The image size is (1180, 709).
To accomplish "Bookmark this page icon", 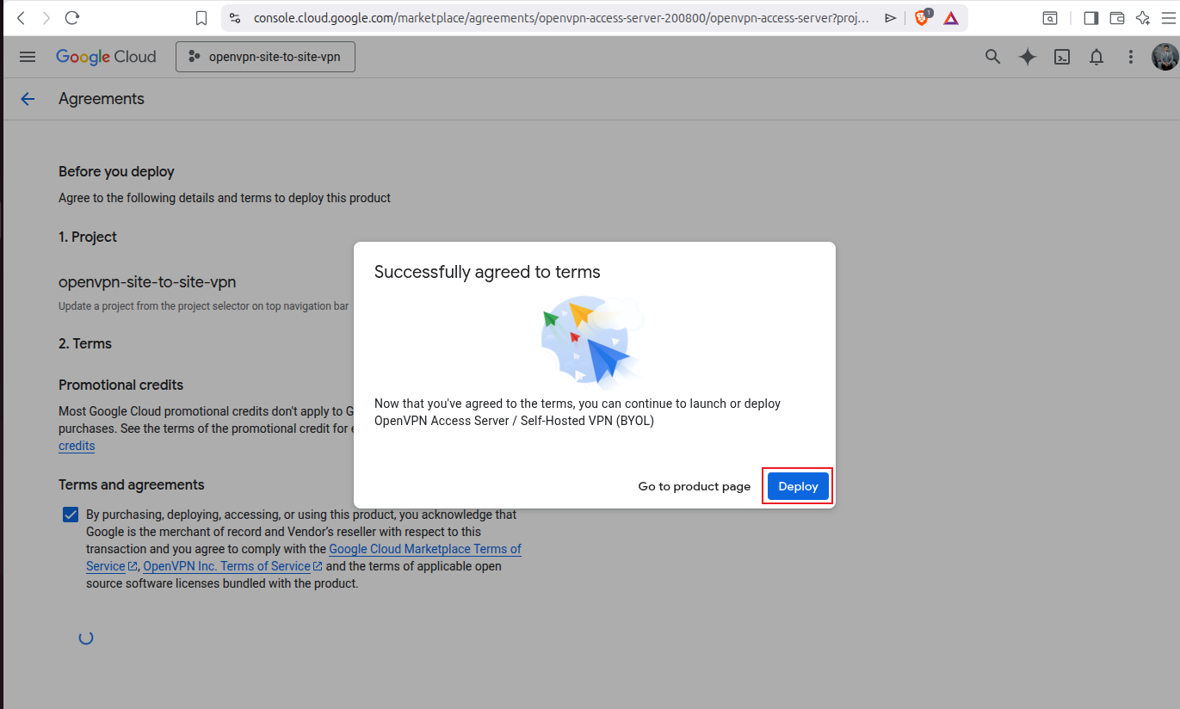I will click(201, 18).
